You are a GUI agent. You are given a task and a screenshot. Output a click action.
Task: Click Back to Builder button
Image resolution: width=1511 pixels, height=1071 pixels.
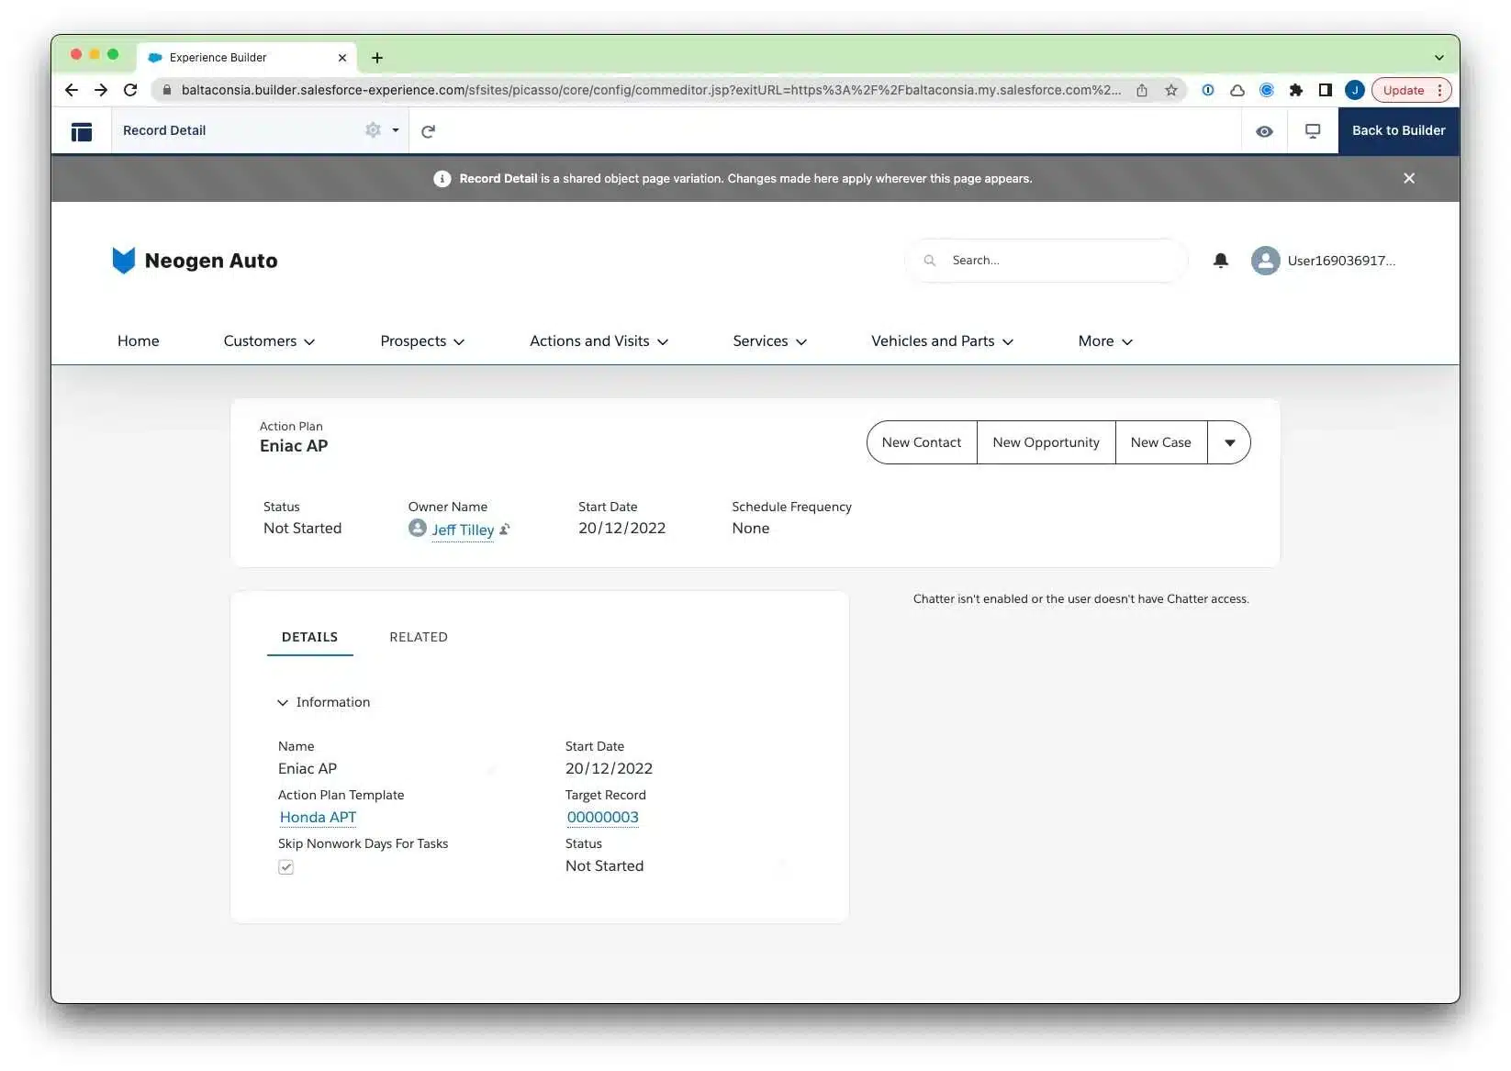[1398, 130]
